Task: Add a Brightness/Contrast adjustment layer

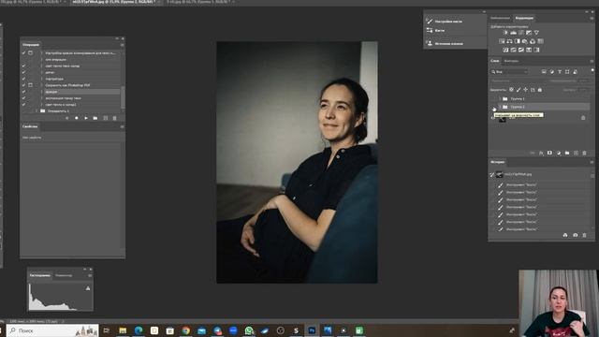Action: (505, 33)
